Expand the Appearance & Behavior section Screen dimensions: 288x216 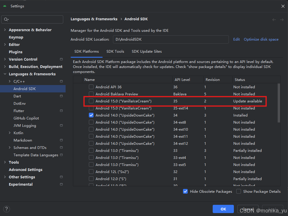point(5,30)
